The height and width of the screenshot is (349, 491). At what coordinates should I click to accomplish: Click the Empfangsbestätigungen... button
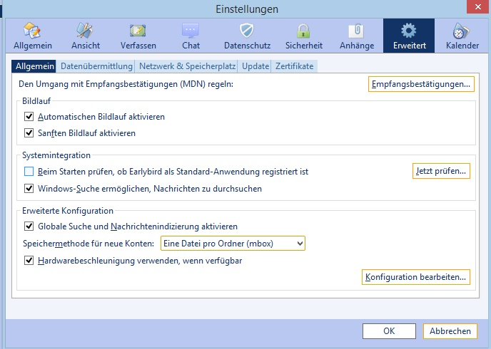click(x=421, y=84)
